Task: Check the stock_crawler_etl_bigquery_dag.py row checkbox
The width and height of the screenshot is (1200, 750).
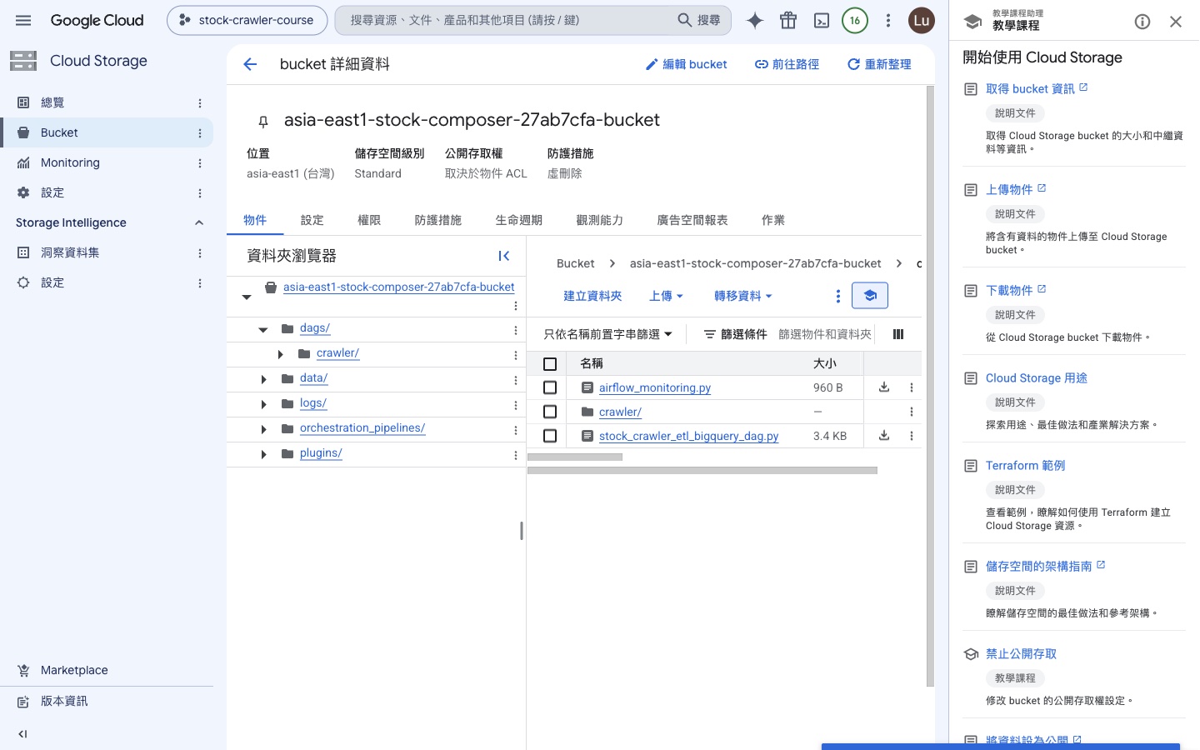Action: click(x=550, y=436)
